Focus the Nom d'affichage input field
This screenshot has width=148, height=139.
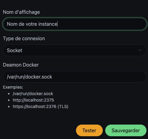pyautogui.click(x=75, y=24)
